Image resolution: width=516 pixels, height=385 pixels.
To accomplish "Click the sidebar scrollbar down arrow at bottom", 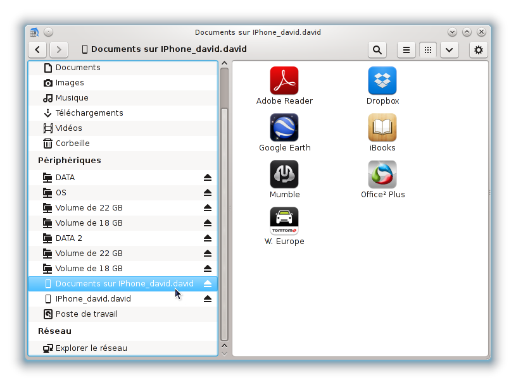I will (x=224, y=354).
